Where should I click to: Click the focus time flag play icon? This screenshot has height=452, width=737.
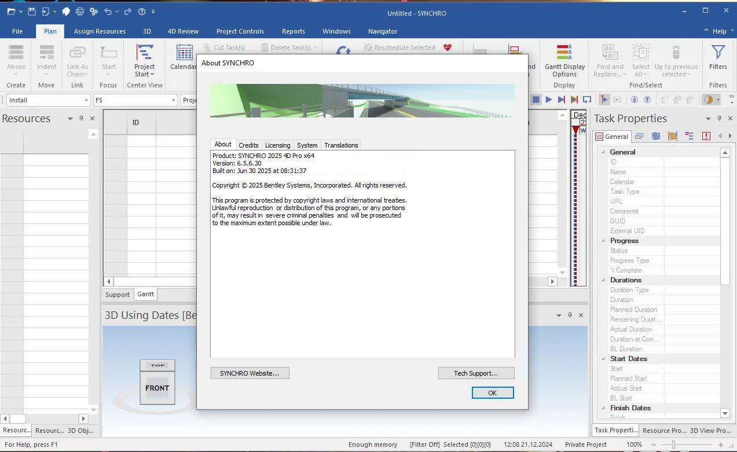(604, 100)
